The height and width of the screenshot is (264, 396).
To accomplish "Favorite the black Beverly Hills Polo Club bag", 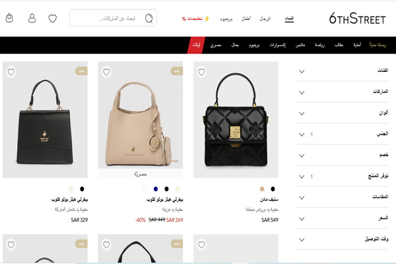I will click(11, 72).
